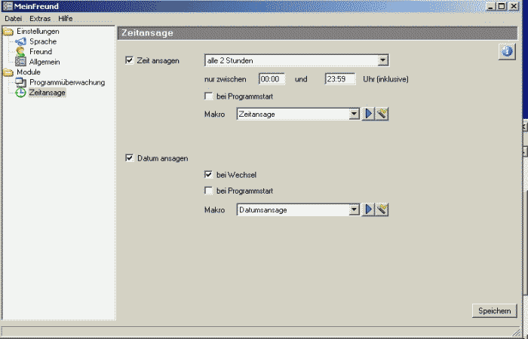The image size is (528, 339).
Task: Edit the Zeitansage macro with pencil icon
Action: click(x=382, y=114)
